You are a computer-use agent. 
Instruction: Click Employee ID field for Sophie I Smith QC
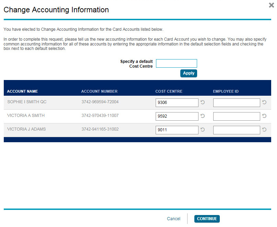tap(237, 103)
